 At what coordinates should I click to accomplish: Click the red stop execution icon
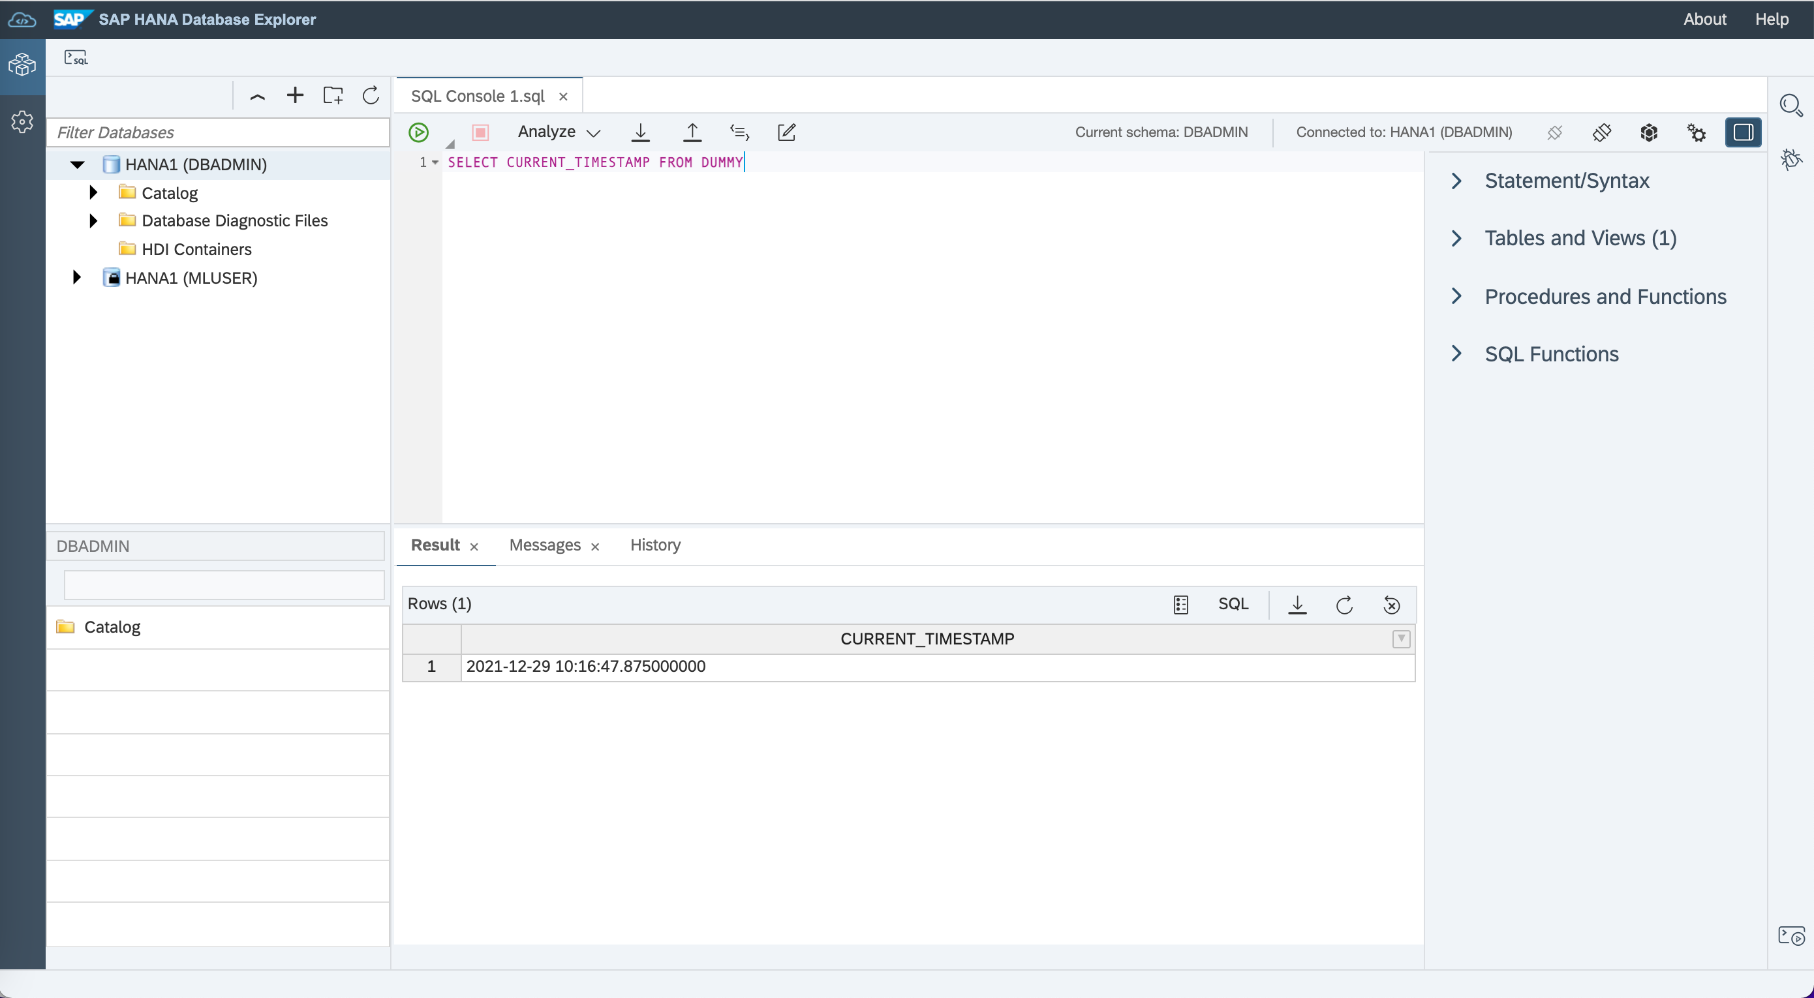480,132
